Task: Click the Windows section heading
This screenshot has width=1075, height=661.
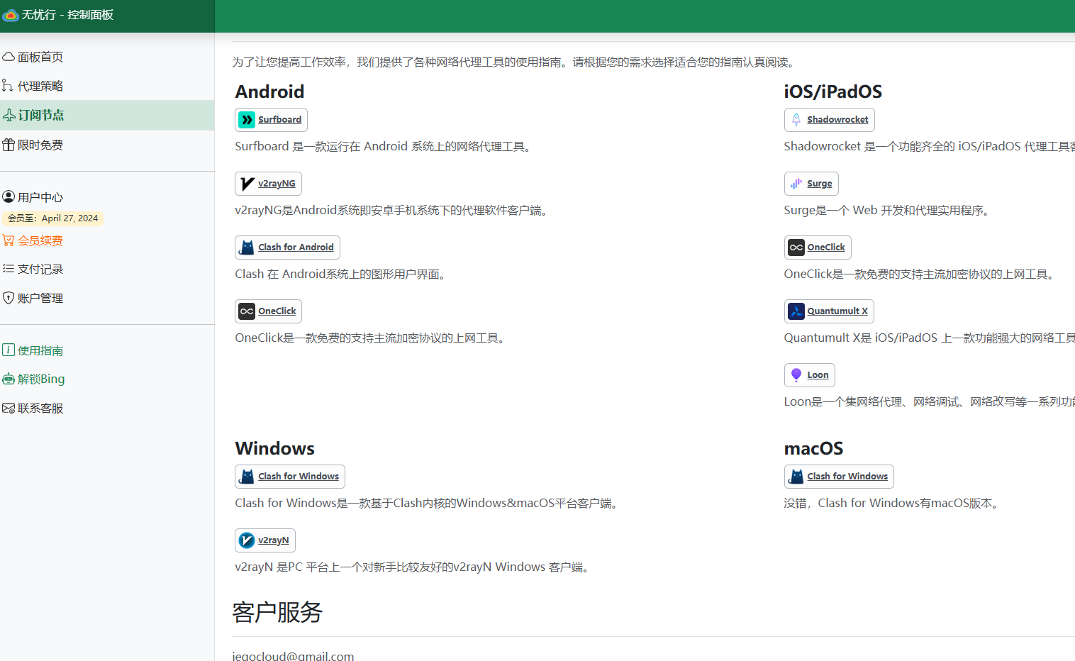Action: 274,448
